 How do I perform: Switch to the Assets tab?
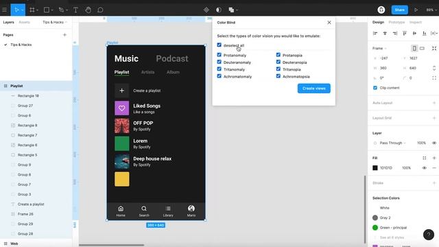(25, 22)
